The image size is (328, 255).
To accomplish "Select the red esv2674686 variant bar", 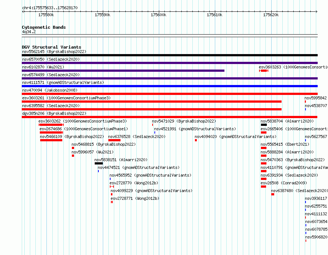I will (x=51, y=132).
